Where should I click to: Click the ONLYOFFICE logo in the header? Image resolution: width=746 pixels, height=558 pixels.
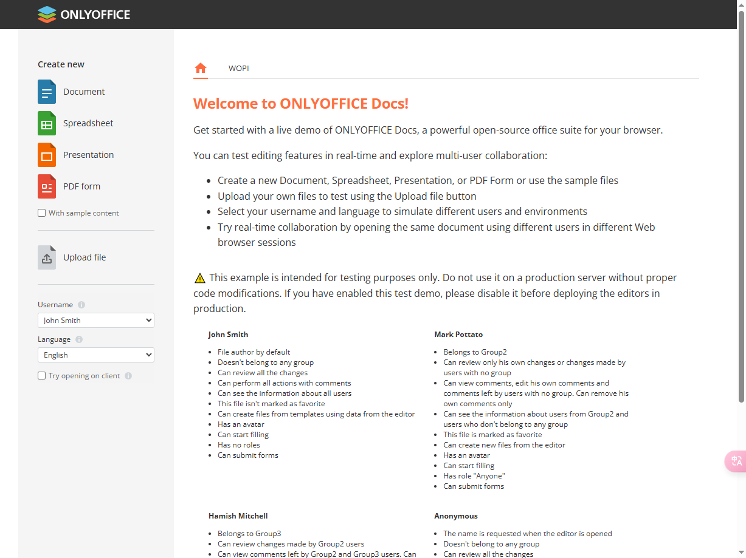pyautogui.click(x=83, y=14)
